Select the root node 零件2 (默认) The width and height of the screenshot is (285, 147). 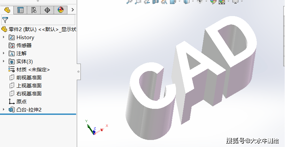point(39,29)
